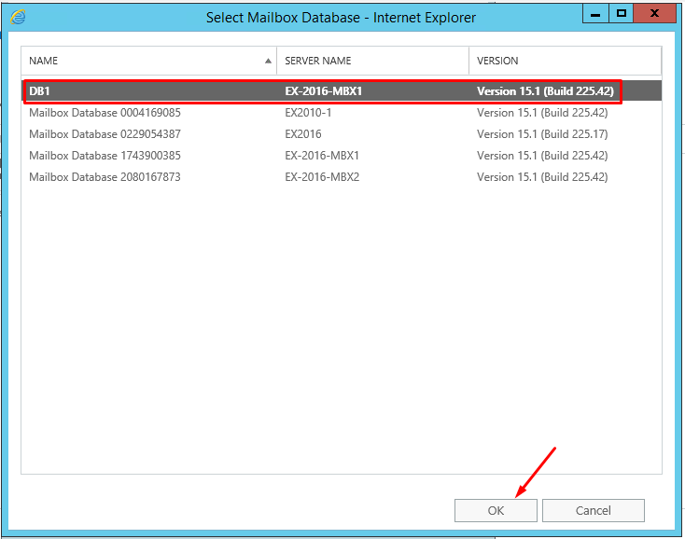Click version cell of the DB1 row
Screen dimensions: 685x539
point(545,91)
